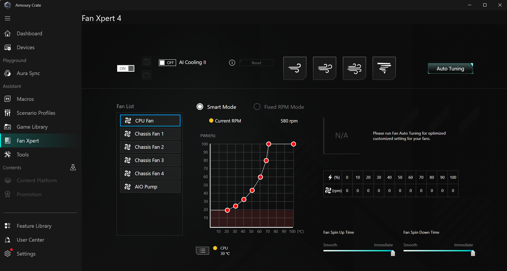Click the save profile disk icon
Screen dimensions: 507x271
pos(147,61)
